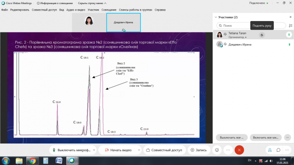The image size is (294, 165).
Task: Open the chat bubble icon
Action: (278, 150)
